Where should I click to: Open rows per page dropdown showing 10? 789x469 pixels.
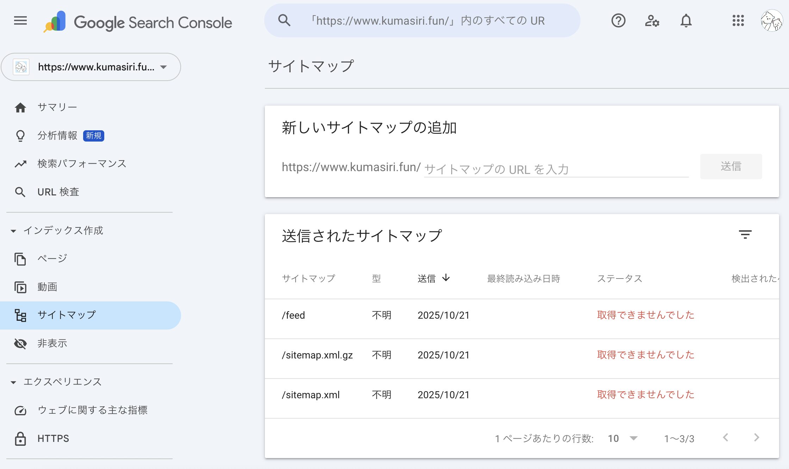pos(623,438)
